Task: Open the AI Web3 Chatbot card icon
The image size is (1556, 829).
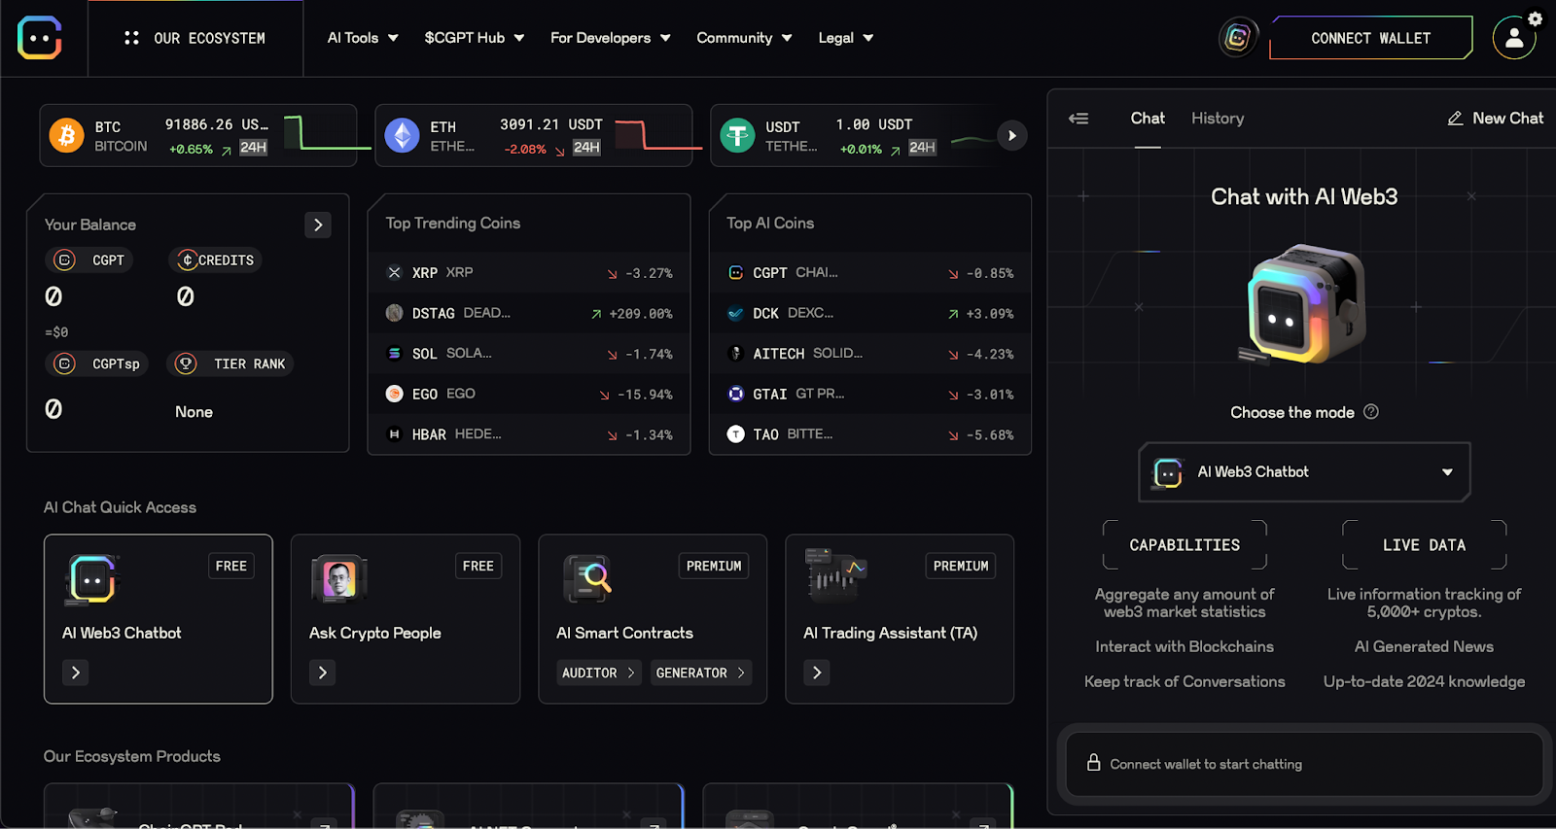Action: click(91, 579)
